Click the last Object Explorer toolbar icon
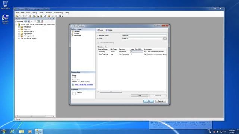239x134 pixels. coord(42,22)
